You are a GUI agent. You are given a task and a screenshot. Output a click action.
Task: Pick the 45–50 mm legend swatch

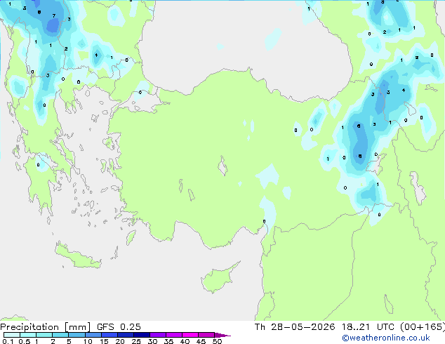[x=206, y=335]
